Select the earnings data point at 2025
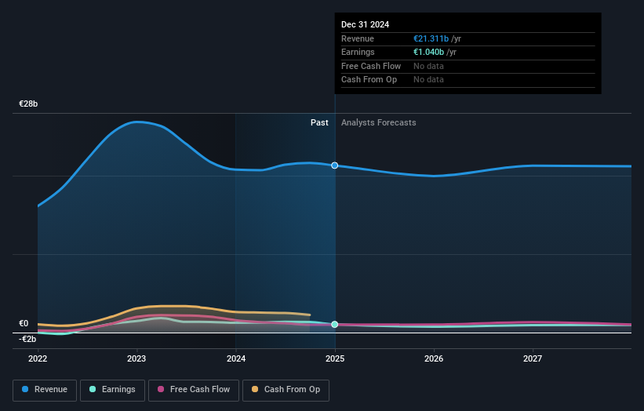644x411 pixels. coord(335,325)
